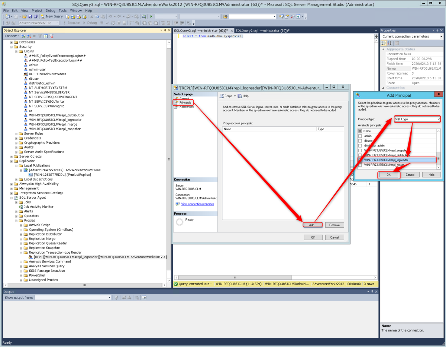Select AdvWorksProductTrans publication node
446x347 pixels.
[65, 170]
